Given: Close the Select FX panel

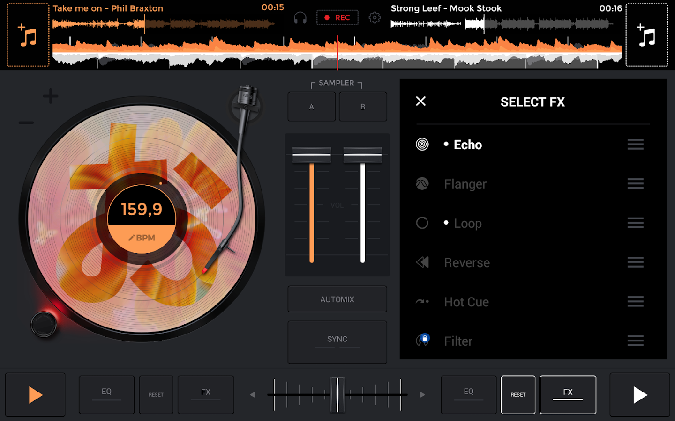Looking at the screenshot, I should click(x=421, y=101).
